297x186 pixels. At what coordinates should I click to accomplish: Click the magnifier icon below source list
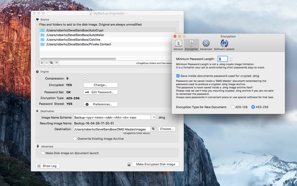point(52,63)
